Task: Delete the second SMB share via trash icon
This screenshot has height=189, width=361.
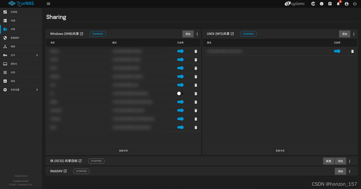Action: pyautogui.click(x=196, y=60)
